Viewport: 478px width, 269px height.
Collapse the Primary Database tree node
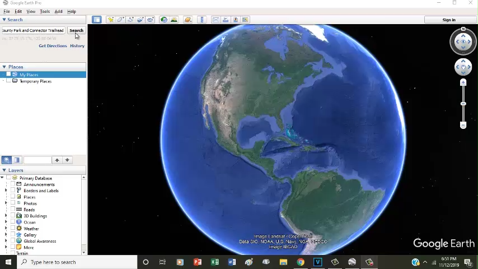point(2,178)
